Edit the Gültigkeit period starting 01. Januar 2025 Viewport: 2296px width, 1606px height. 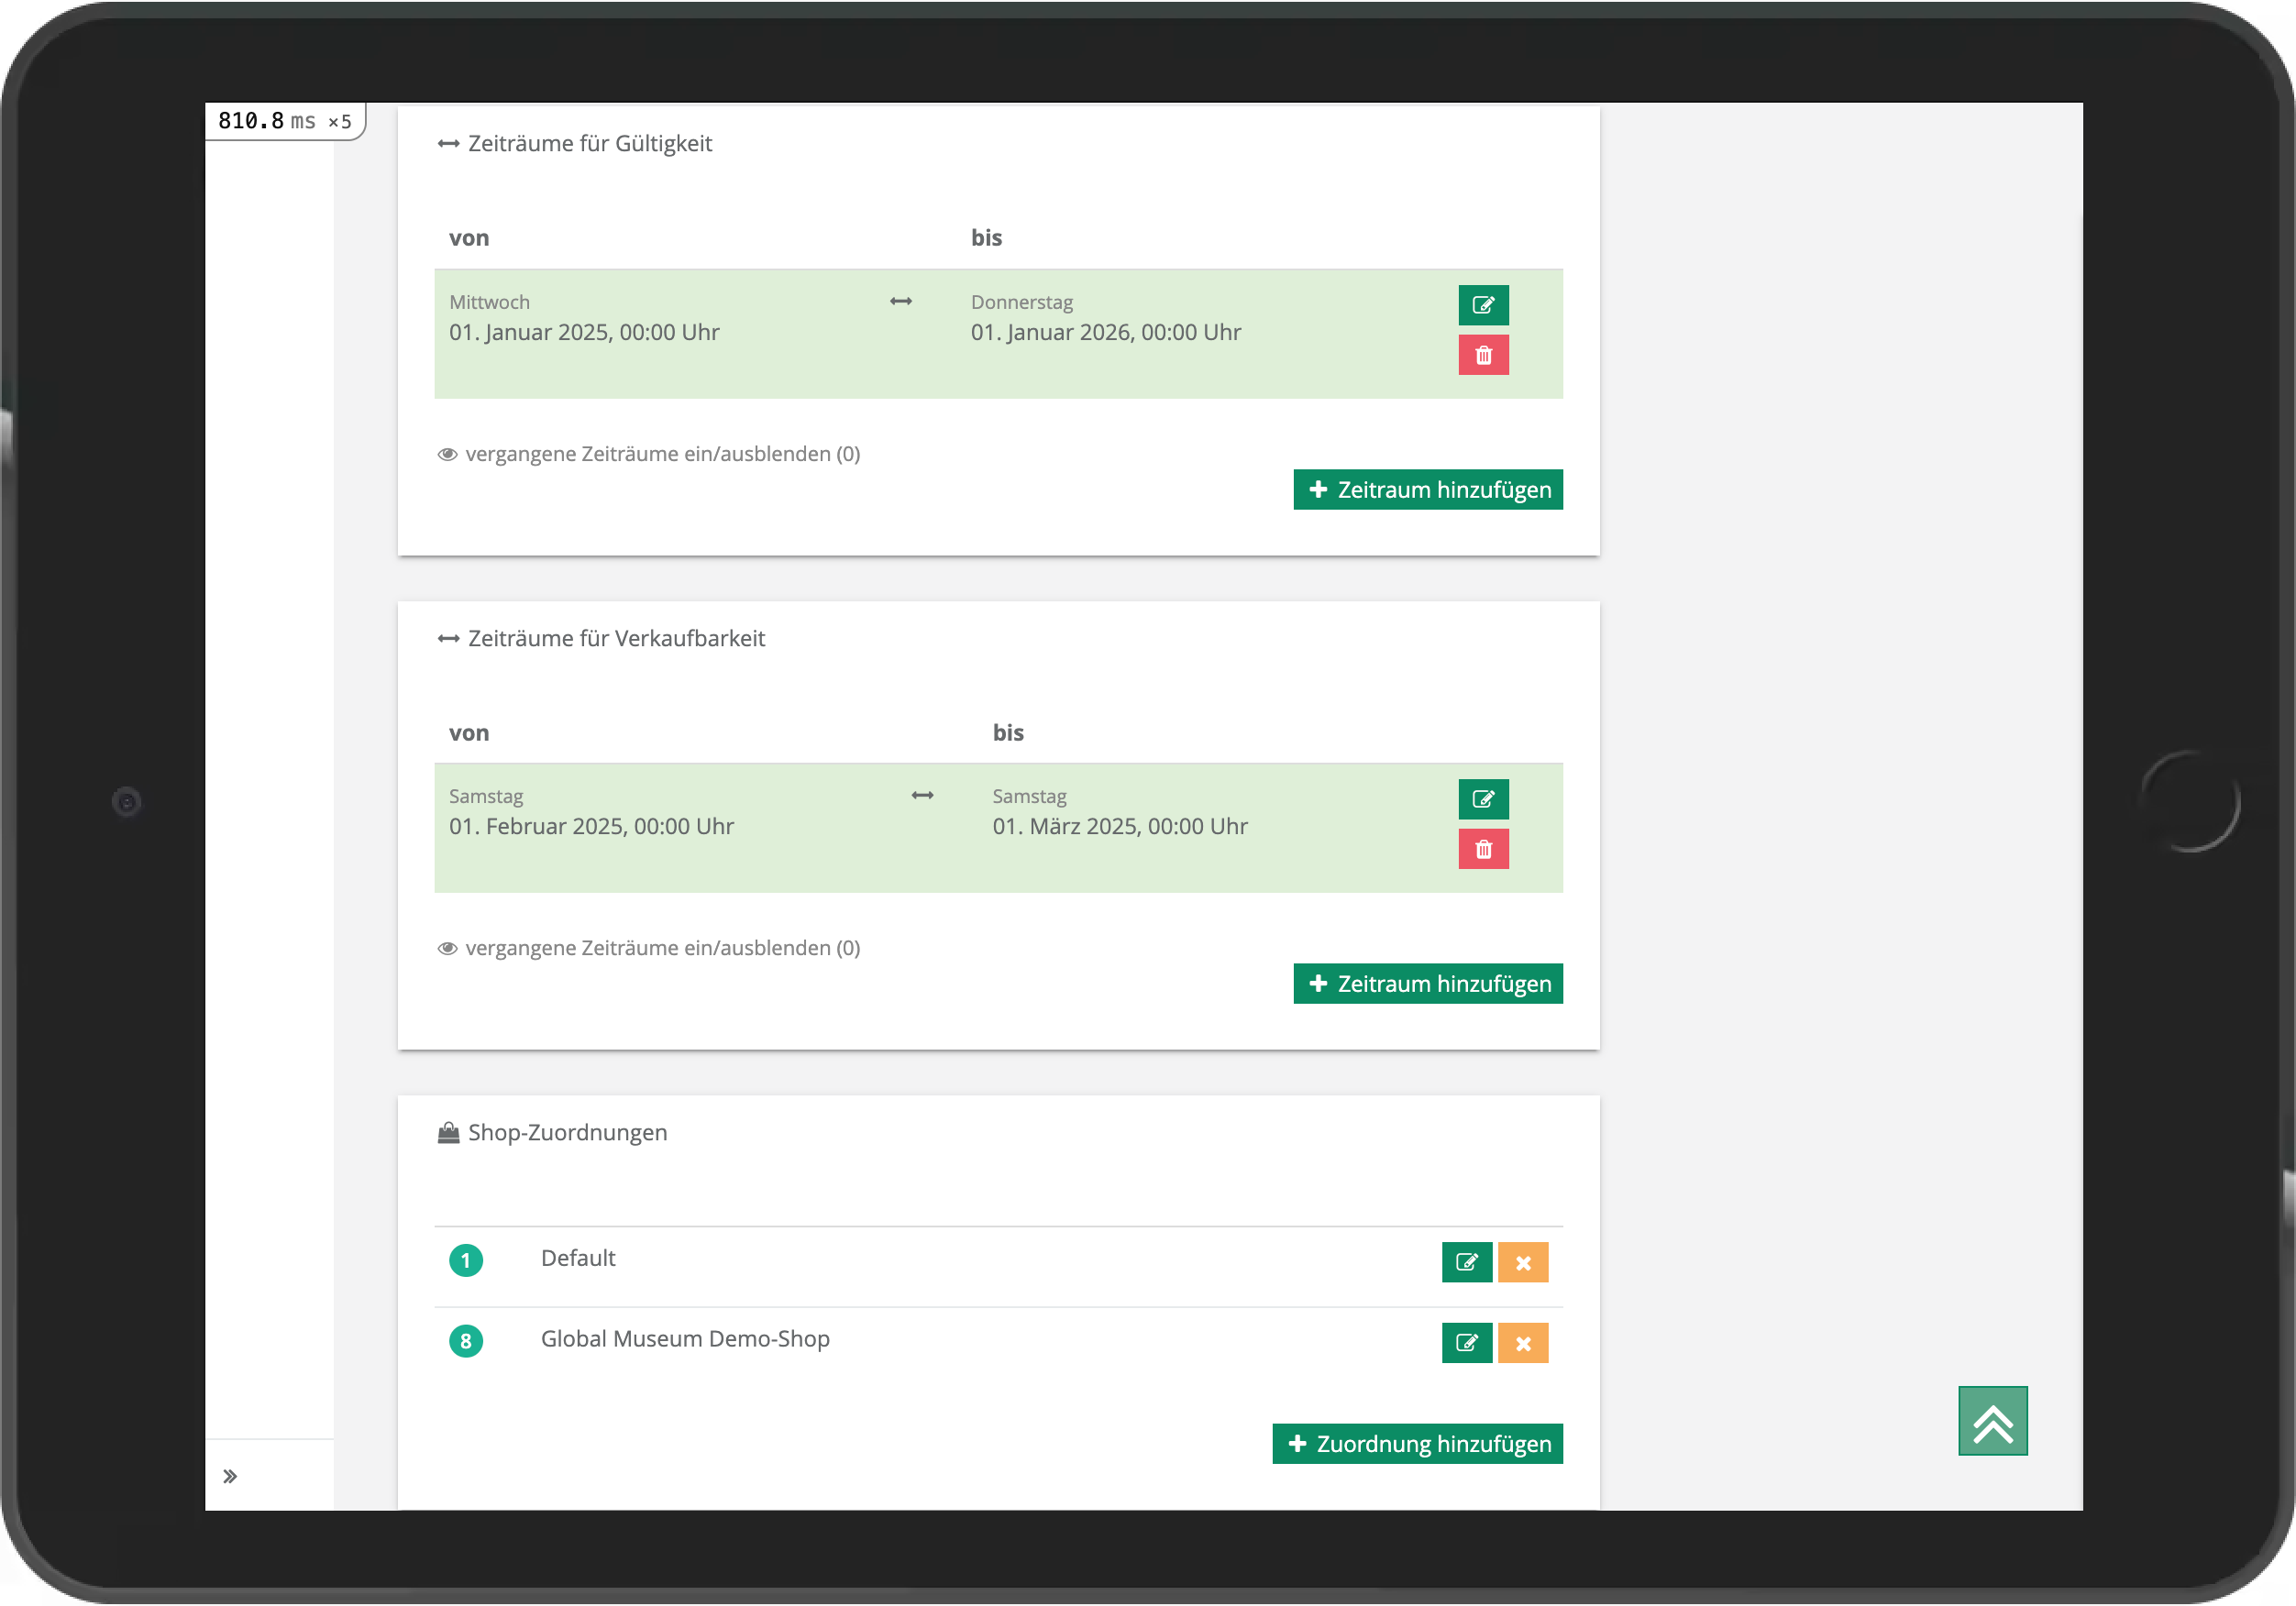click(x=1483, y=305)
